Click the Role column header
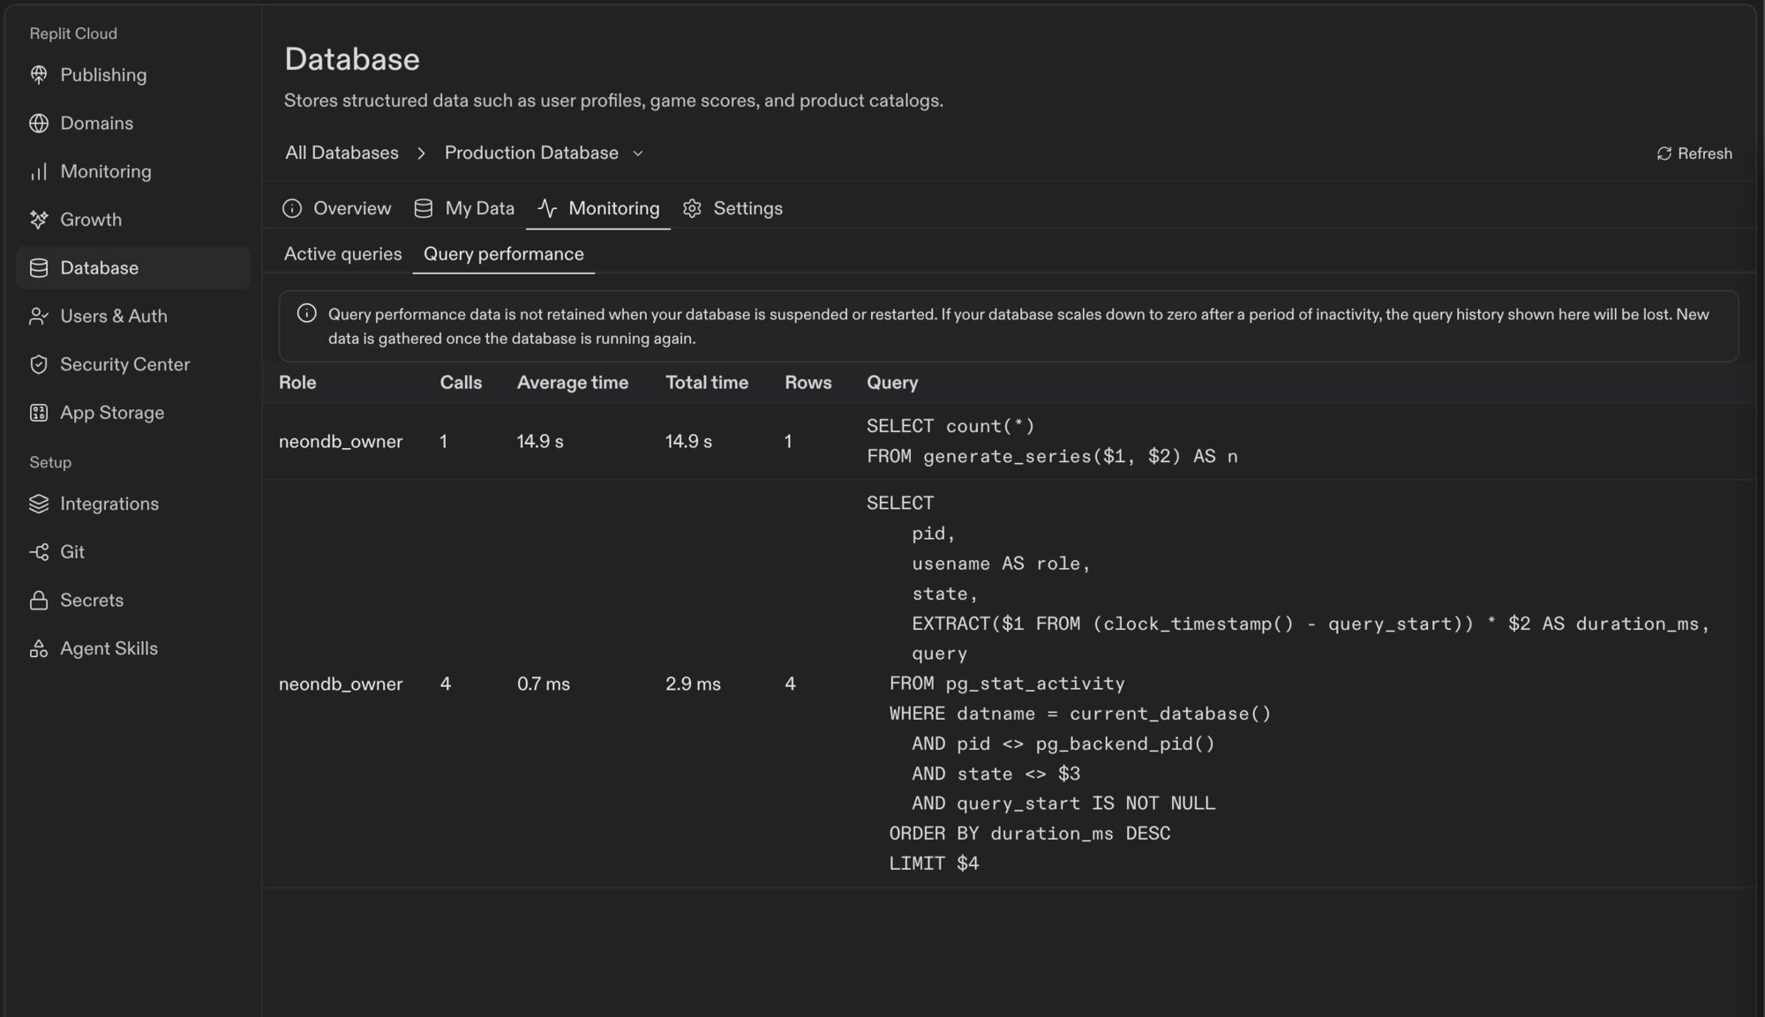Image resolution: width=1765 pixels, height=1017 pixels. coord(297,383)
